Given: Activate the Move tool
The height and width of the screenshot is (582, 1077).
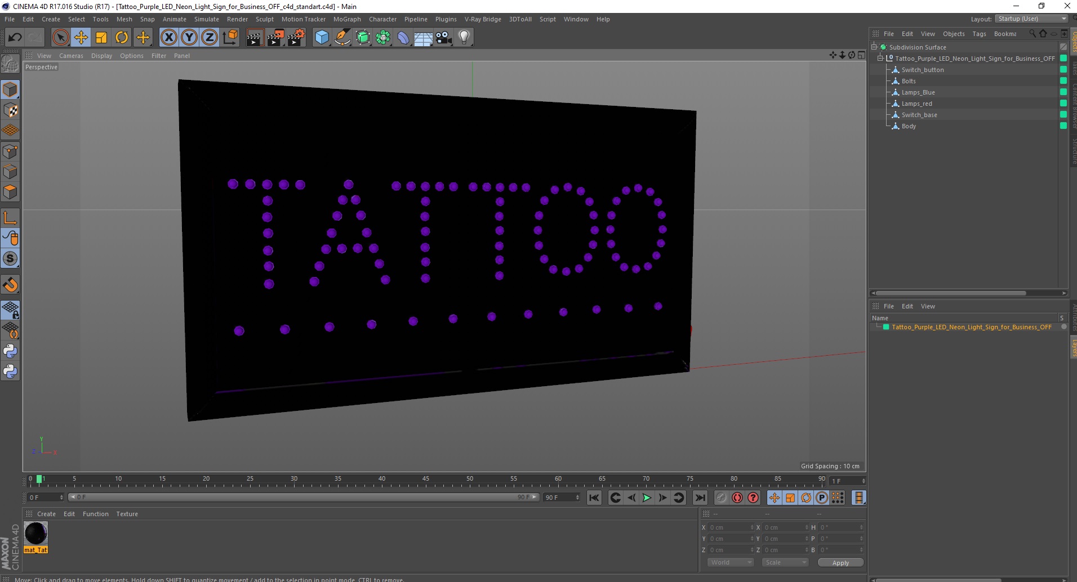Looking at the screenshot, I should tap(81, 38).
